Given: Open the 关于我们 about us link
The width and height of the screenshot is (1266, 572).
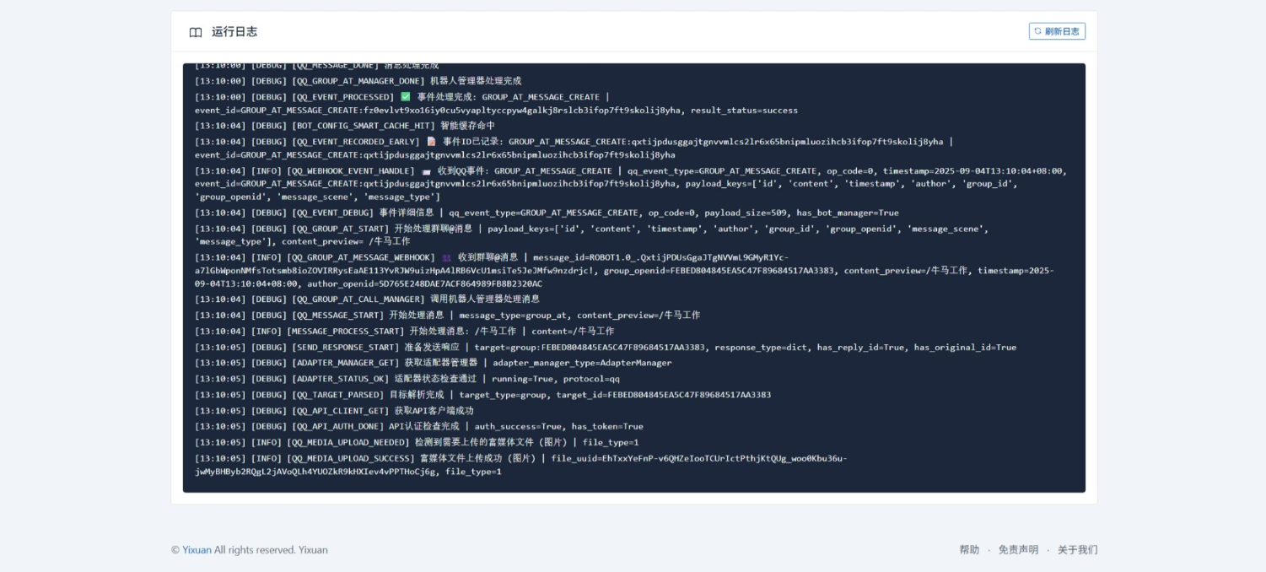Looking at the screenshot, I should click(1077, 550).
